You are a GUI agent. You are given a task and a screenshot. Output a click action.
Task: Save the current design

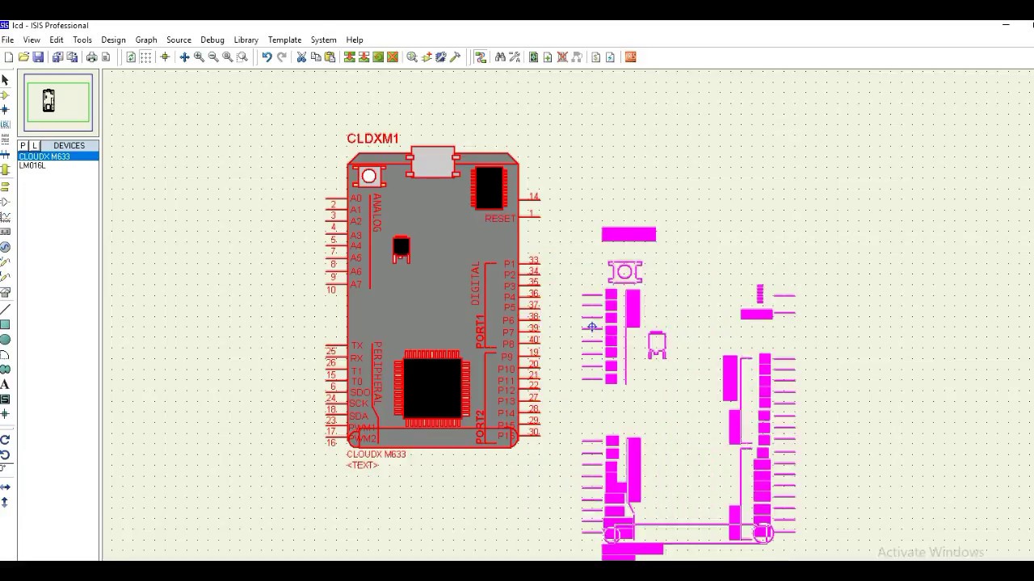38,57
